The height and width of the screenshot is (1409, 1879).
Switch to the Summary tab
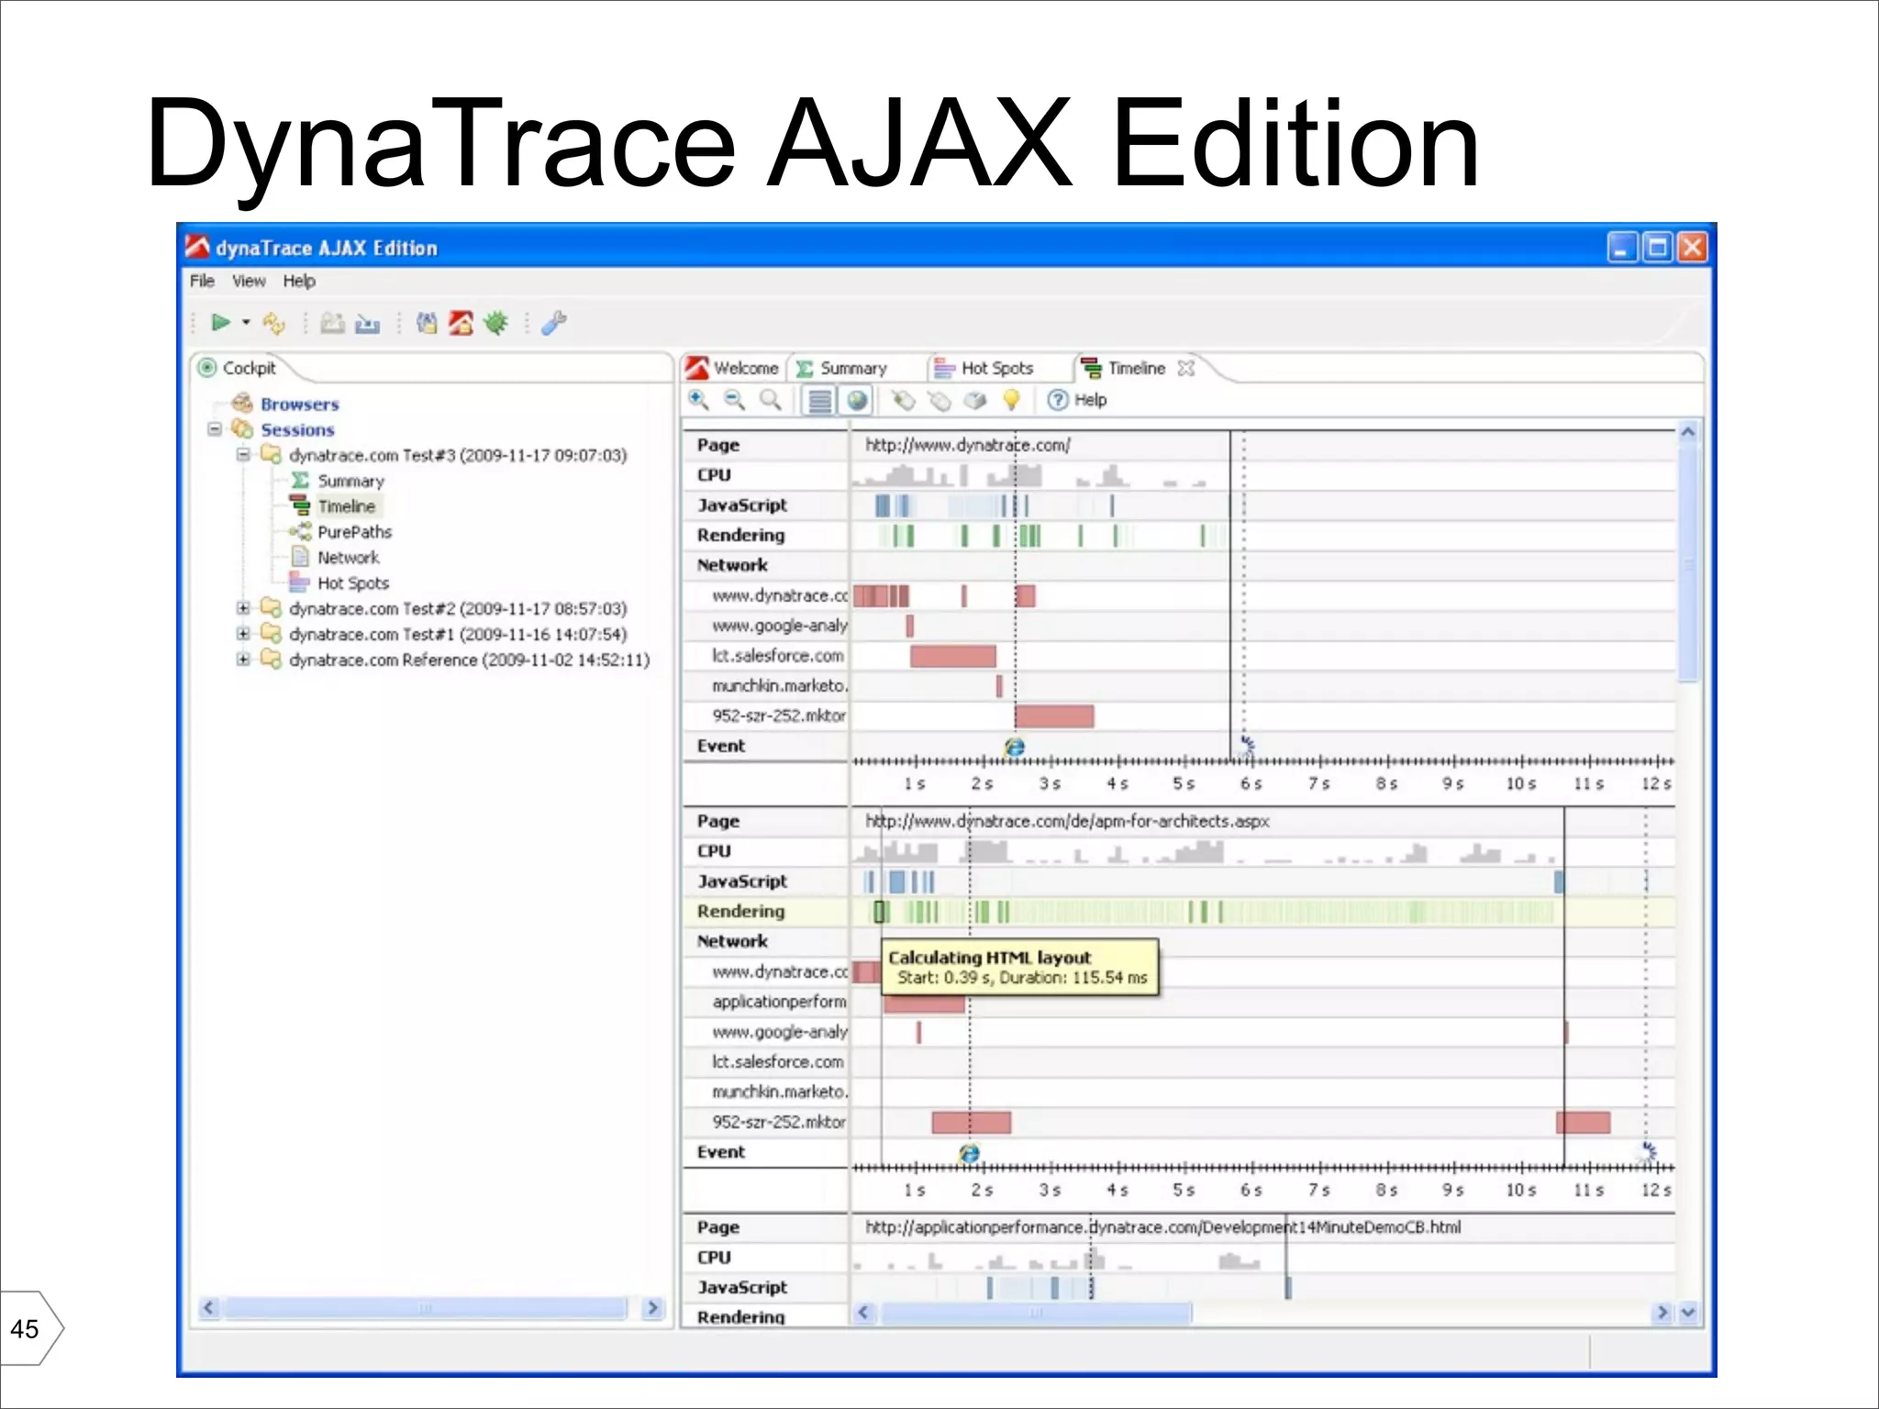coord(842,368)
